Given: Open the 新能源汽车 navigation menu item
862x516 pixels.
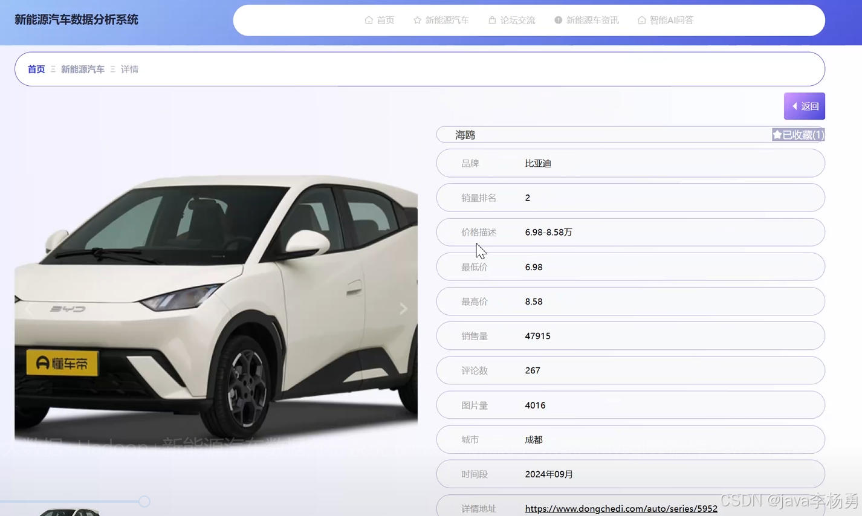Looking at the screenshot, I should 441,21.
